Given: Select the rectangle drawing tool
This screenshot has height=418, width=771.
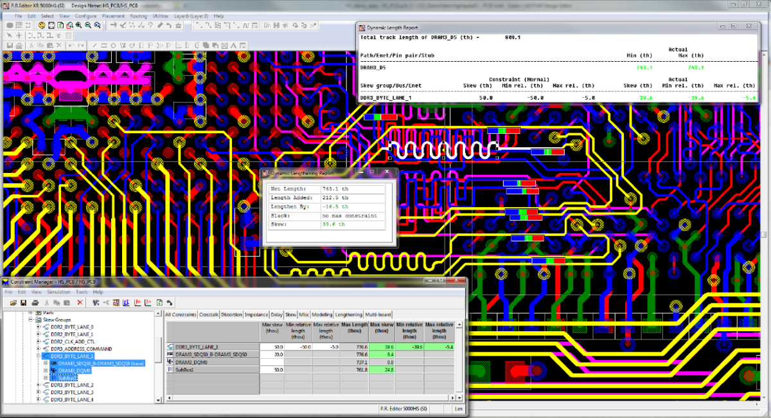Looking at the screenshot, I should (103, 46).
